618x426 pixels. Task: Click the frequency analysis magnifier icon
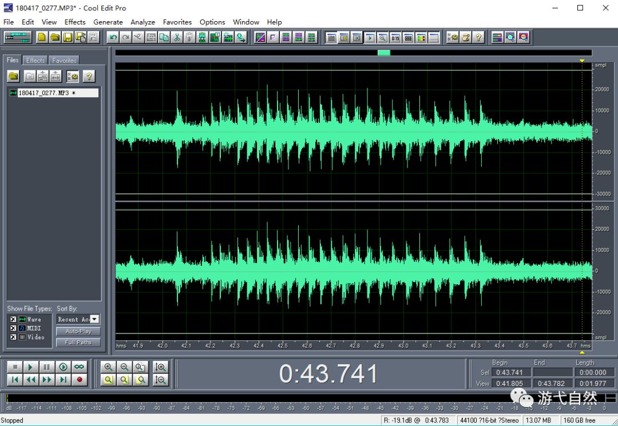510,37
